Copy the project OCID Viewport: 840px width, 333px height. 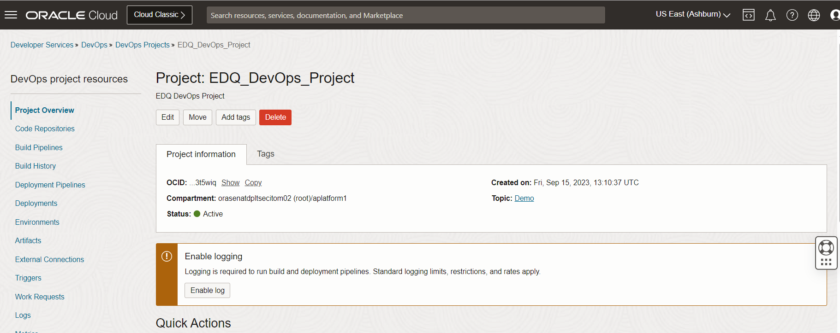tap(253, 182)
